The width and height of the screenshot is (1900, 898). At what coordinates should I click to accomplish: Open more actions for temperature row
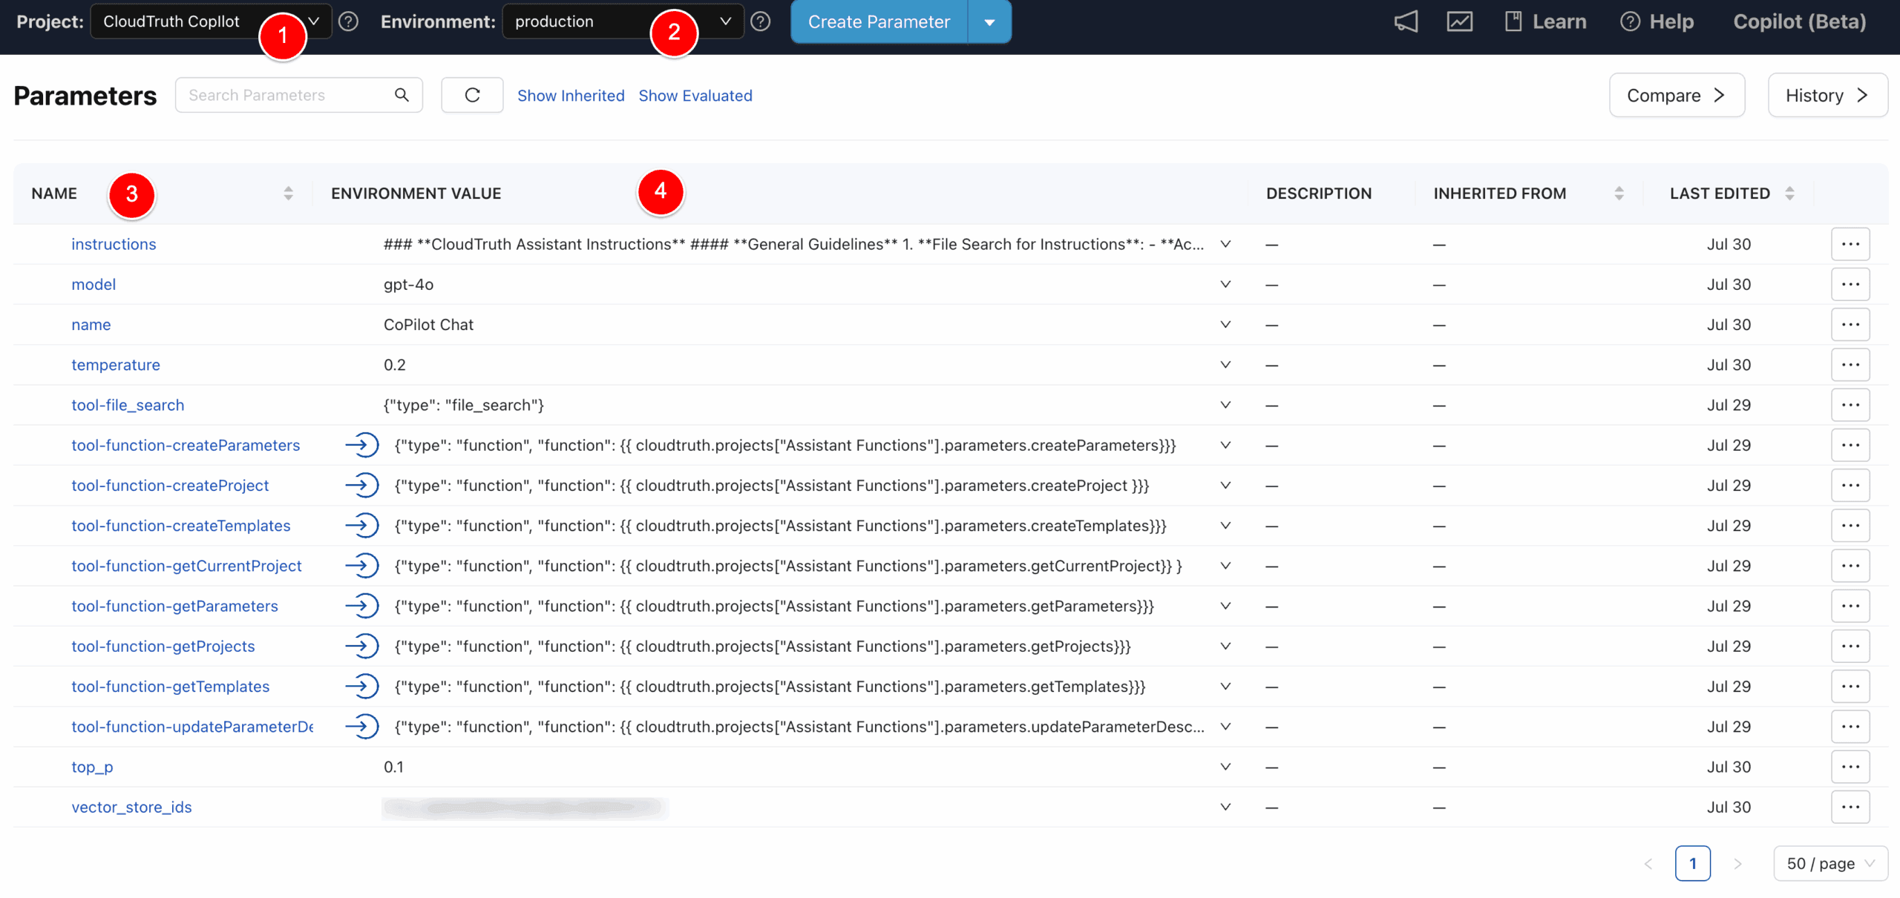pyautogui.click(x=1850, y=365)
